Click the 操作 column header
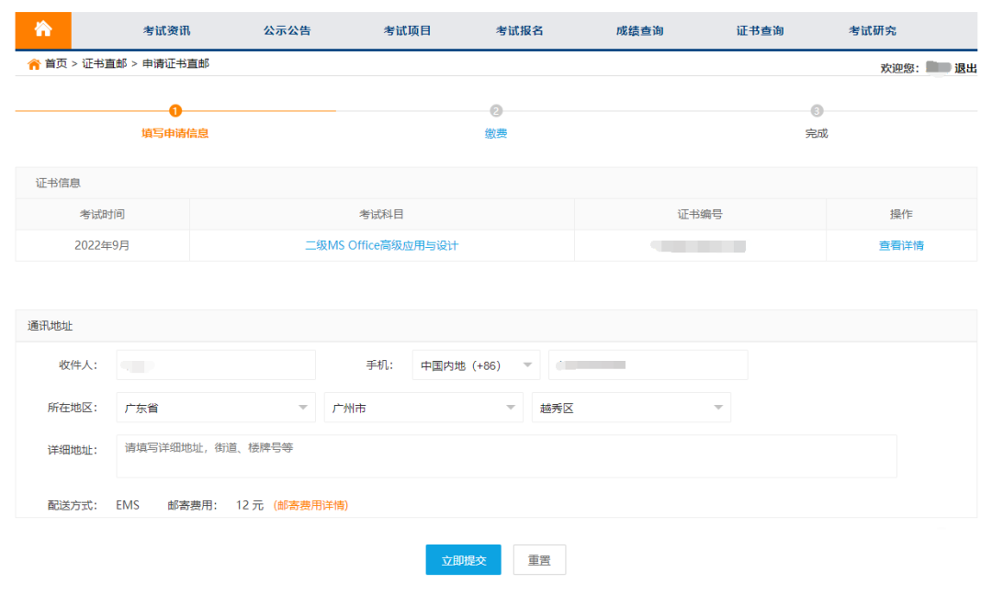 point(902,214)
